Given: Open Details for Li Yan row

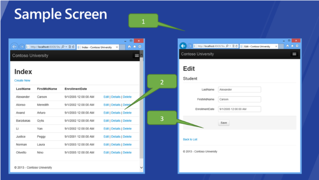Looking at the screenshot, I should coord(116,129).
